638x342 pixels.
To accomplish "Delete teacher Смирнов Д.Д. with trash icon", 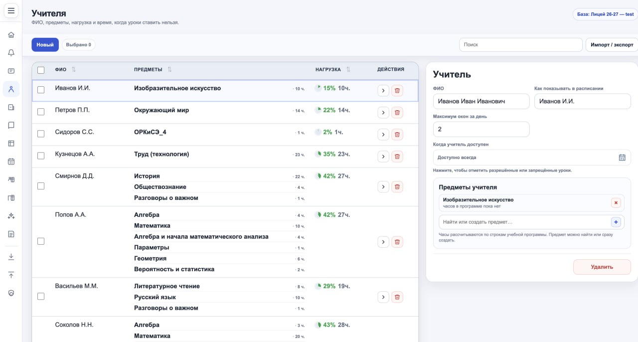I will tap(397, 187).
